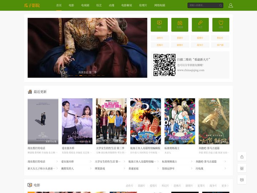Click 更多 in 电影 section header
The width and height of the screenshot is (257, 193).
click(x=225, y=185)
